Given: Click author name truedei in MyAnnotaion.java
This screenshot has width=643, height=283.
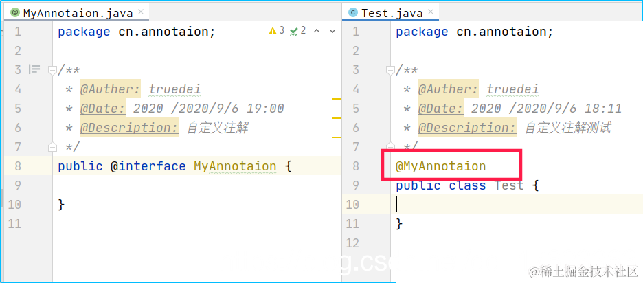Looking at the screenshot, I should pos(174,89).
